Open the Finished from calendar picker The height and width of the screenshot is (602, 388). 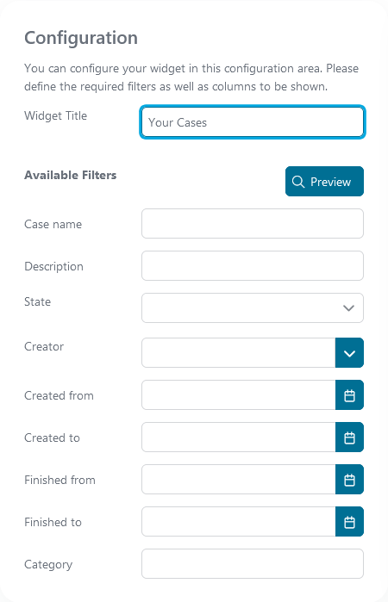tap(349, 480)
